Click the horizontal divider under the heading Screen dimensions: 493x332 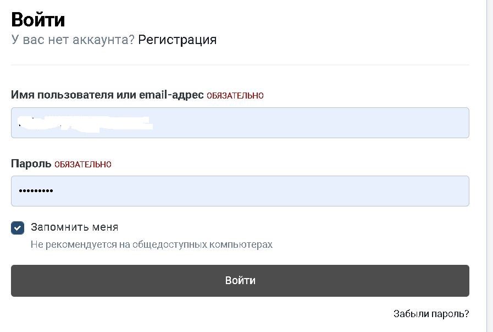click(x=240, y=65)
